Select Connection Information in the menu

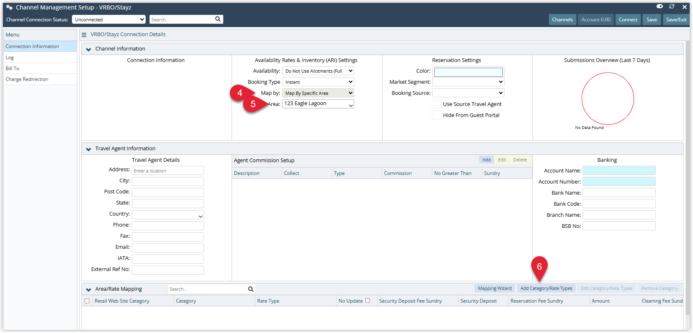pyautogui.click(x=40, y=46)
